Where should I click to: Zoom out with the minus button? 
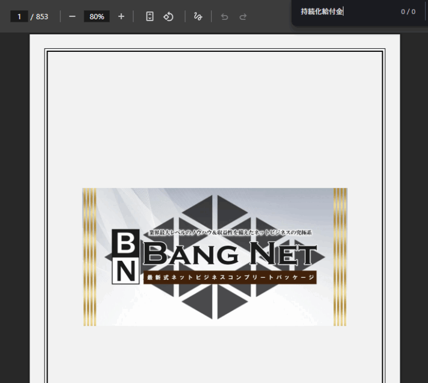[72, 17]
